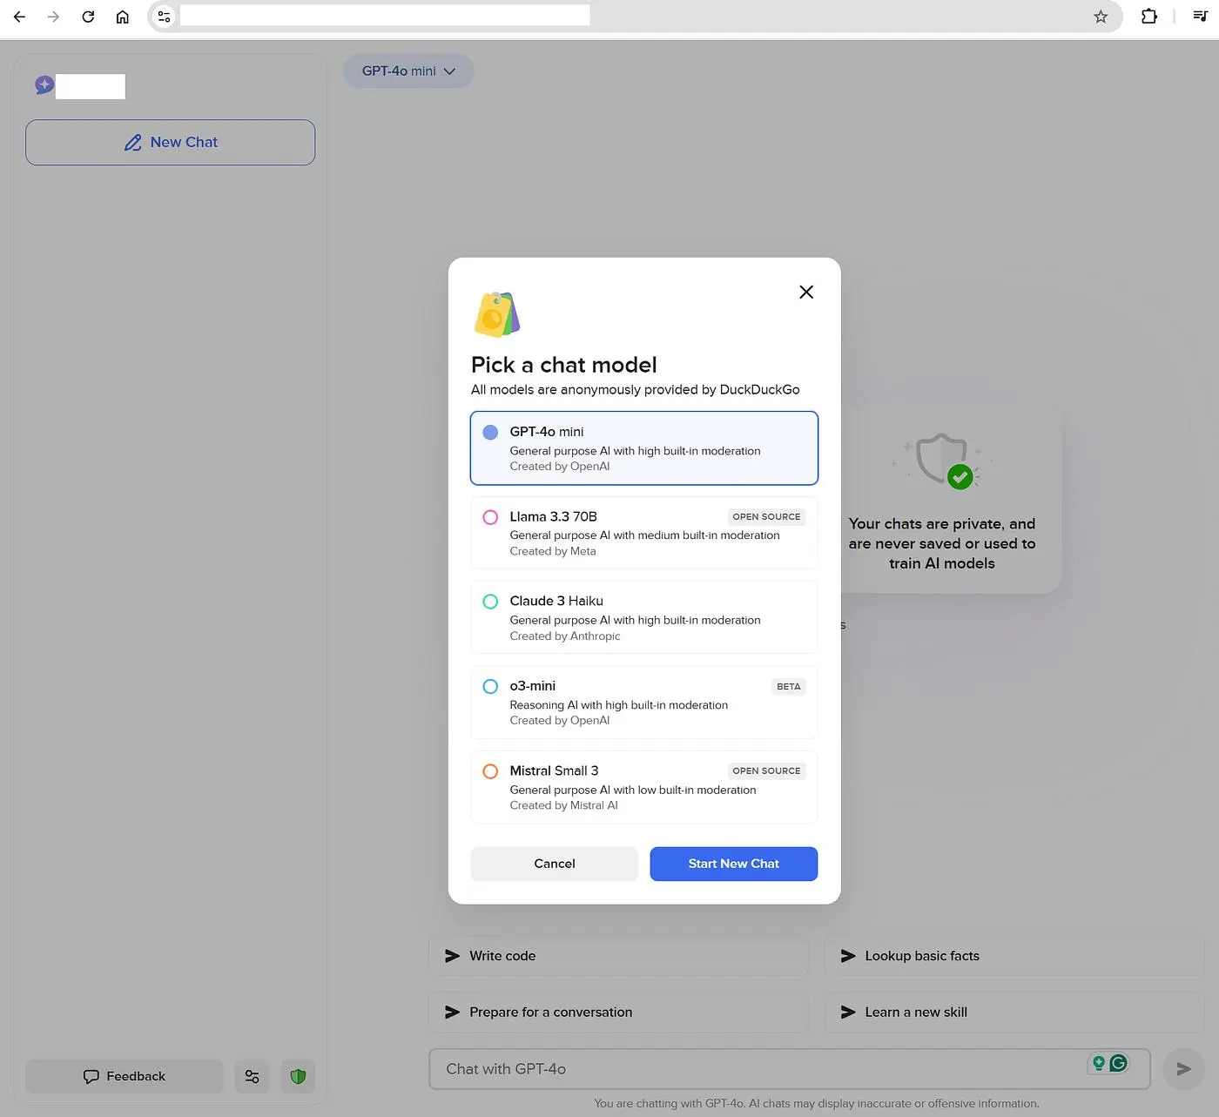Close the Pick a chat model dialog
Image resolution: width=1219 pixels, height=1117 pixels.
click(x=806, y=292)
